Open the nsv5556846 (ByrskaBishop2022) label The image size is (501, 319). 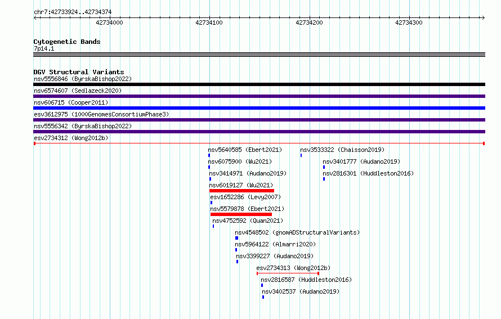tap(83, 79)
